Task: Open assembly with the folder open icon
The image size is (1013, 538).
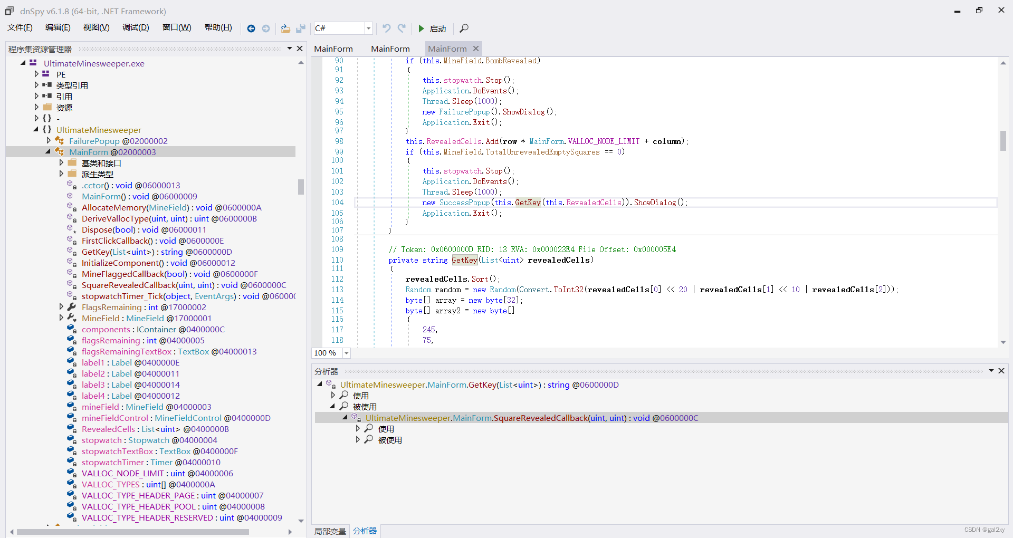Action: 285,28
